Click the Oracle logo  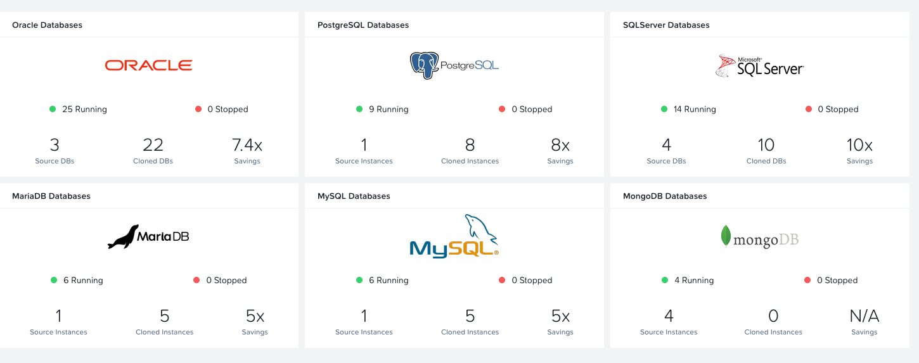148,65
